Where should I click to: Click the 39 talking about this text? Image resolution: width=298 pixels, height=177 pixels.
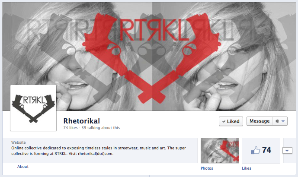click(x=101, y=128)
